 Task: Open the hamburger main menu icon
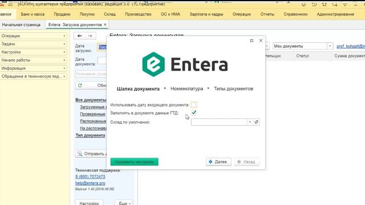10,5
